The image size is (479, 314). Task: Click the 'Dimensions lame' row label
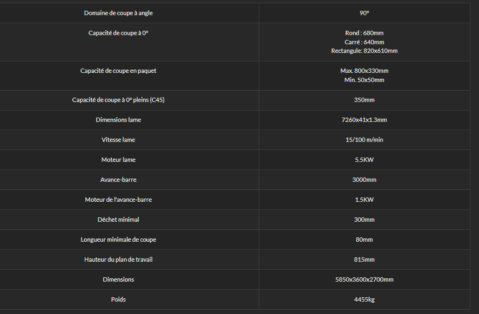click(x=118, y=120)
